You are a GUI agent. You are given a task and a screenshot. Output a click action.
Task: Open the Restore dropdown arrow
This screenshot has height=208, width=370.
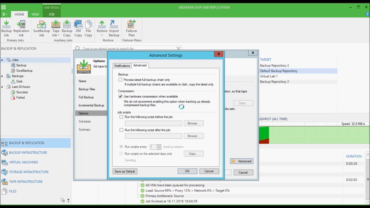tap(102, 35)
